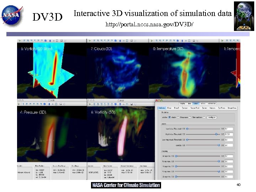
Task: Switch to the colors tab
Action: pos(203,103)
